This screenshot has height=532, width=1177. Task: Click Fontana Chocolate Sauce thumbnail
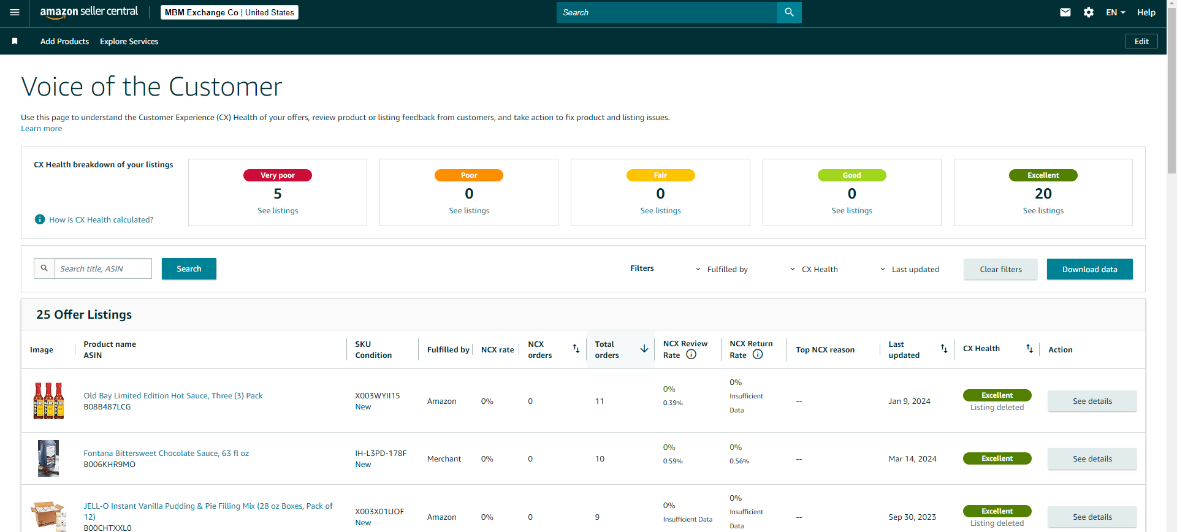[x=48, y=458]
